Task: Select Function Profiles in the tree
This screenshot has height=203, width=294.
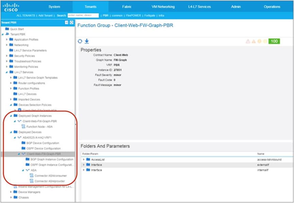Action: click(29, 88)
